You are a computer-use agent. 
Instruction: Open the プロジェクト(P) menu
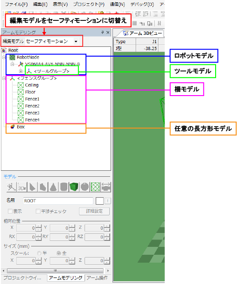[89, 4]
